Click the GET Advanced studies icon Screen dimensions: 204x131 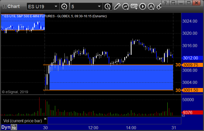[134, 6]
